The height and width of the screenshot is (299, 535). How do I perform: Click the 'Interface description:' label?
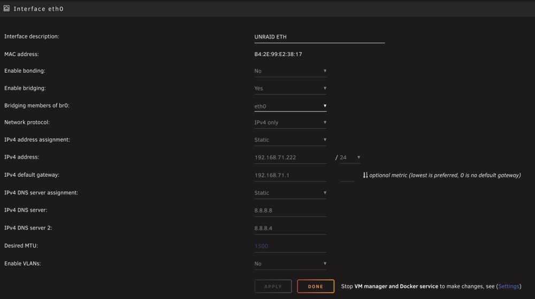(x=32, y=36)
